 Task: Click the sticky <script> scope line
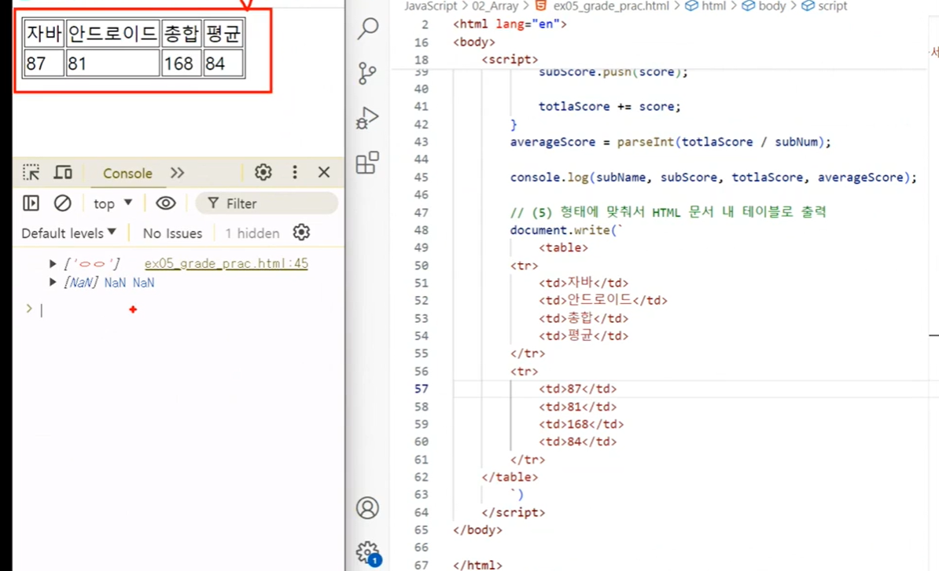pyautogui.click(x=510, y=60)
